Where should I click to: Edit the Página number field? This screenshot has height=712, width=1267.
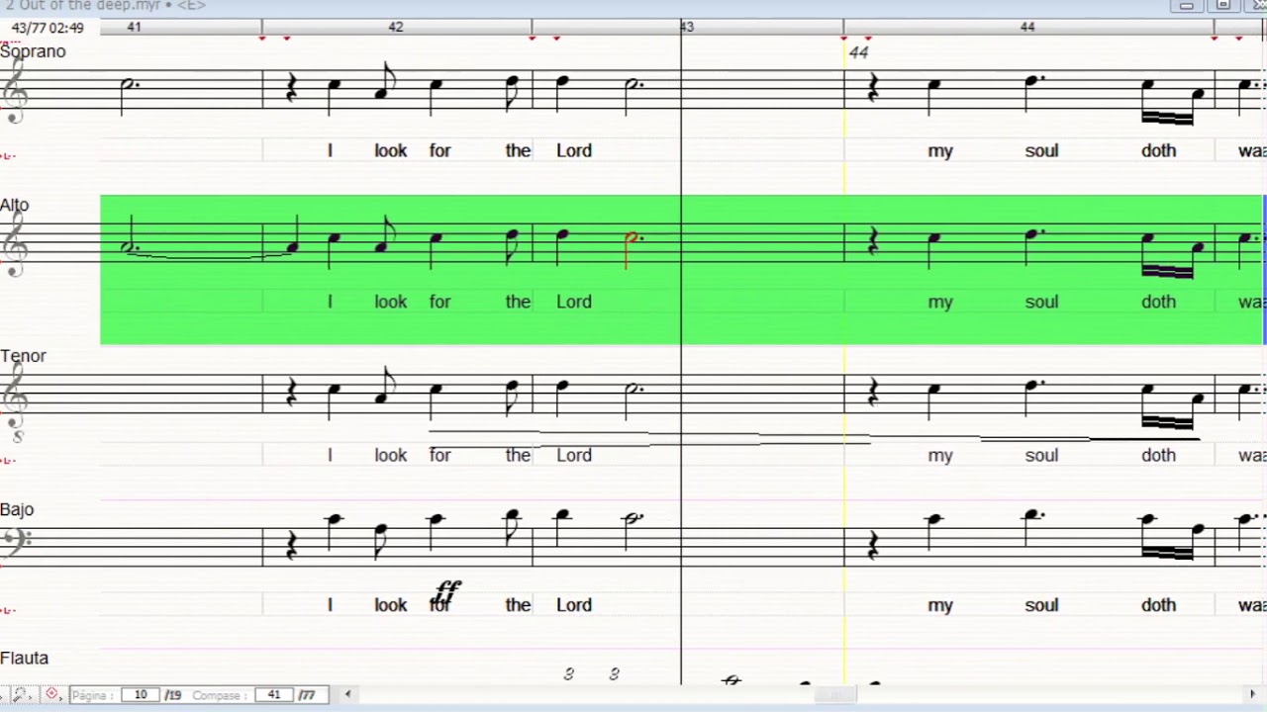pos(141,695)
